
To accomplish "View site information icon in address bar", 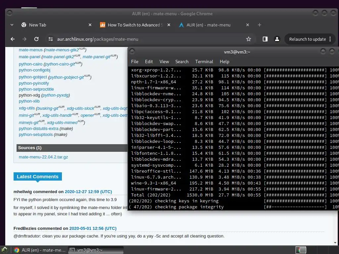I will [x=51, y=39].
